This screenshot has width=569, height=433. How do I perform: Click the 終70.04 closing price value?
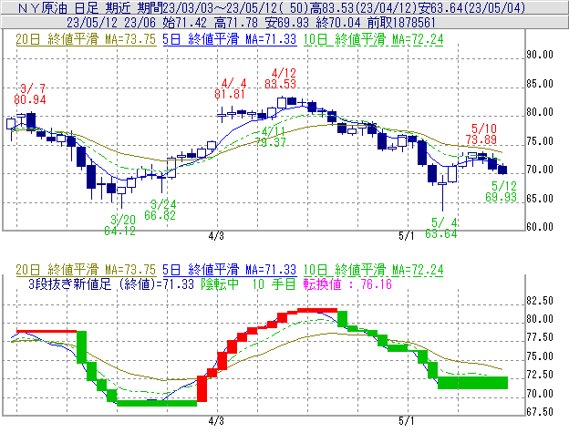[x=338, y=23]
